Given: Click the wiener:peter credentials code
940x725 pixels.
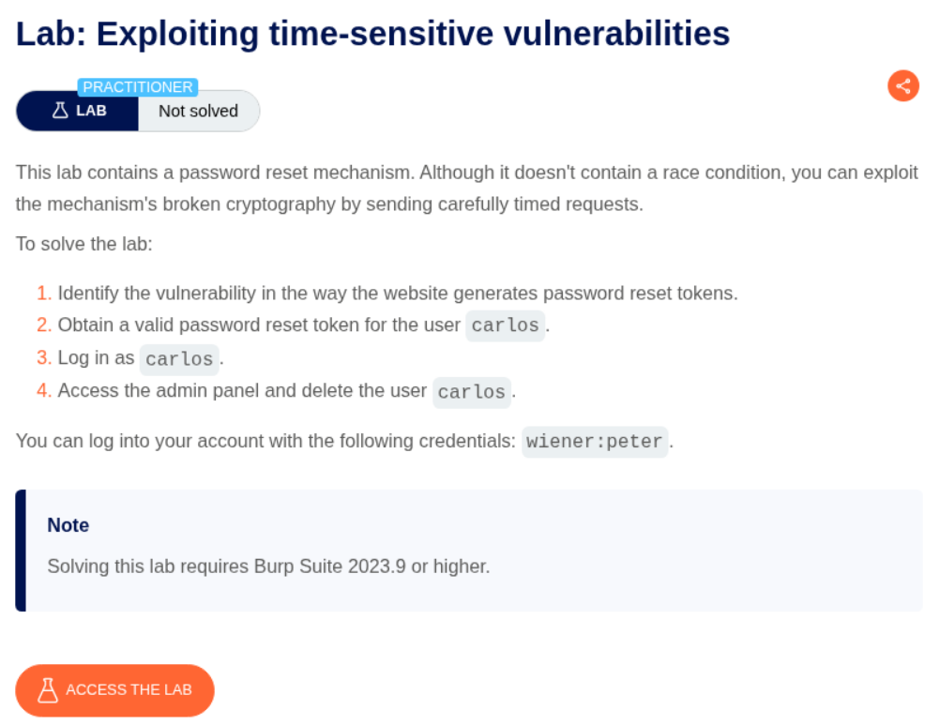Looking at the screenshot, I should pyautogui.click(x=595, y=441).
